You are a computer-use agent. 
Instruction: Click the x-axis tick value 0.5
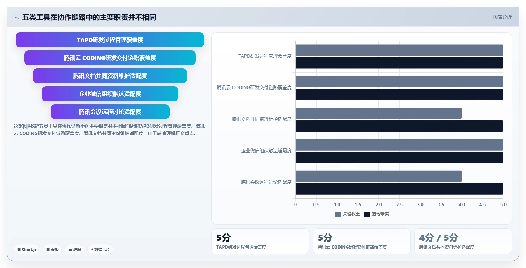coord(316,205)
